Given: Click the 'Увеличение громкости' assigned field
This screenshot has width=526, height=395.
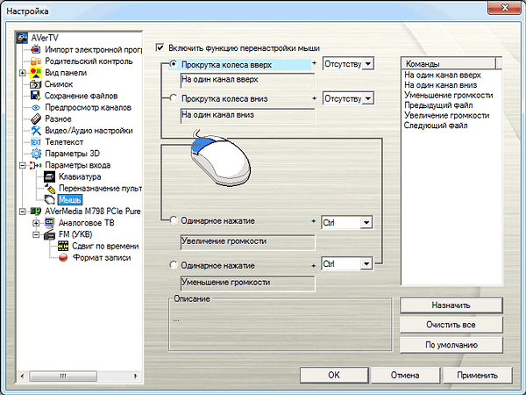Looking at the screenshot, I should (247, 242).
